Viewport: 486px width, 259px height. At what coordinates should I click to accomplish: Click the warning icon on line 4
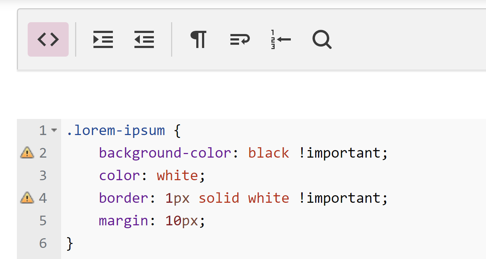click(27, 198)
